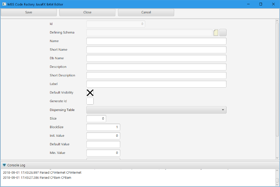Click the document icon beside Defining Schema
Image resolution: width=280 pixels, height=187 pixels.
click(x=216, y=33)
